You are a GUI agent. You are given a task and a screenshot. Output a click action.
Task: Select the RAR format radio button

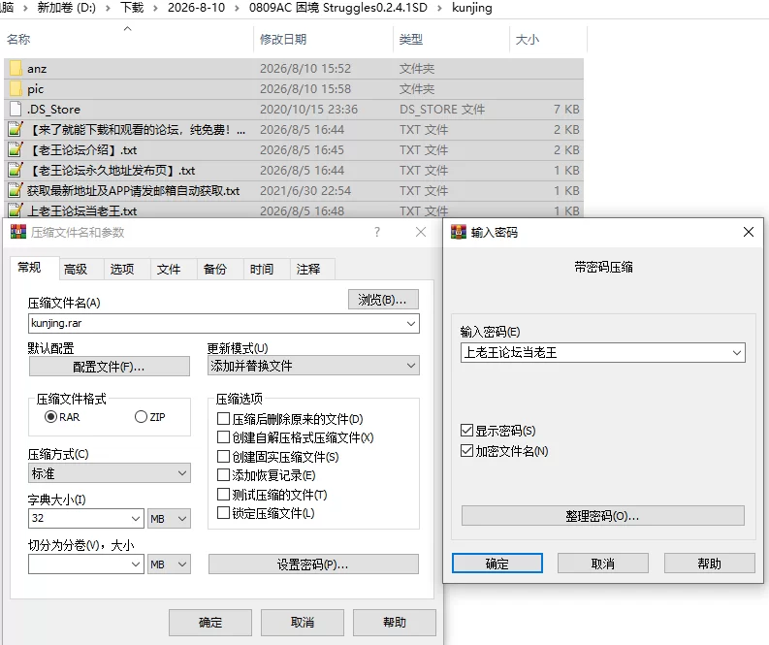point(50,417)
